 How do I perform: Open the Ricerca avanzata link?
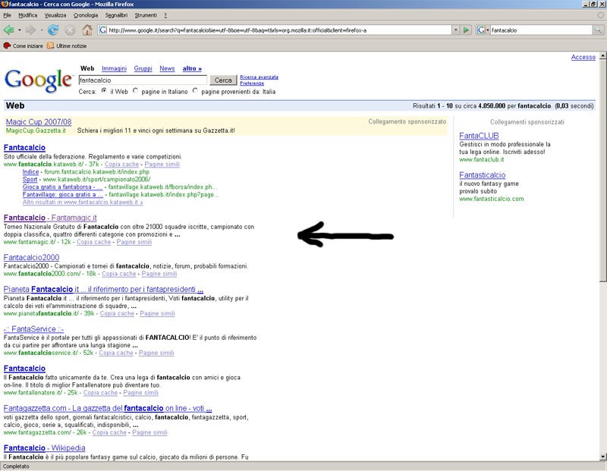coord(259,77)
